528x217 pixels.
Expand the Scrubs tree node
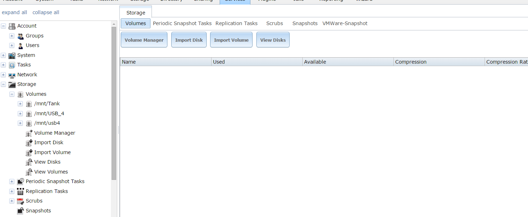pyautogui.click(x=12, y=201)
